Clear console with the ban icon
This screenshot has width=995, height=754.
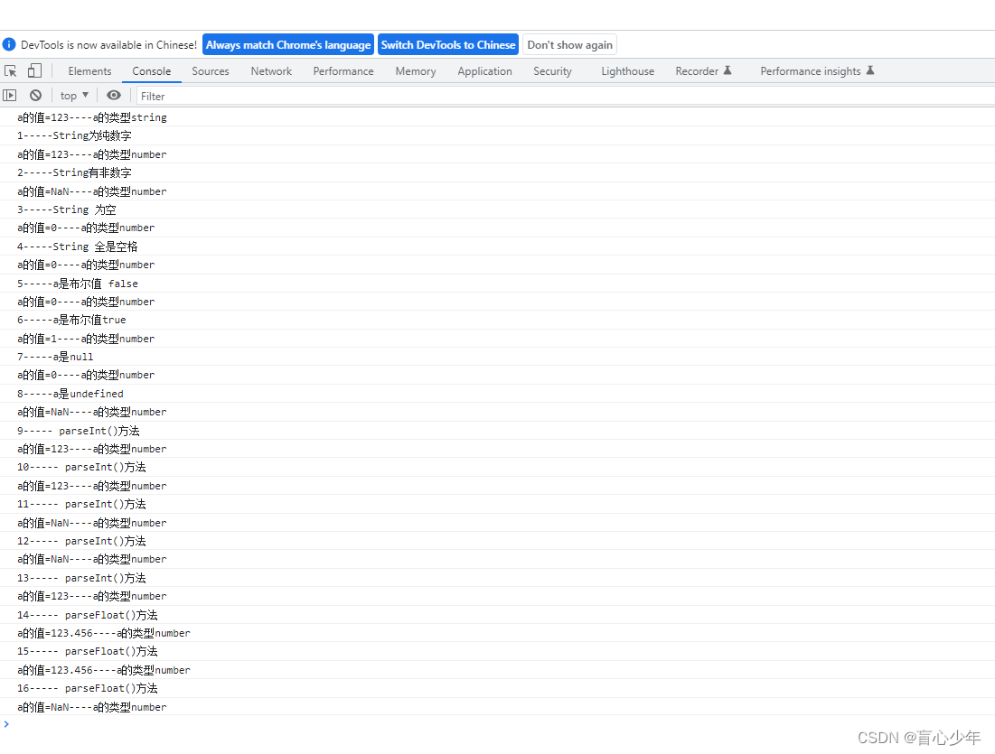pos(35,95)
